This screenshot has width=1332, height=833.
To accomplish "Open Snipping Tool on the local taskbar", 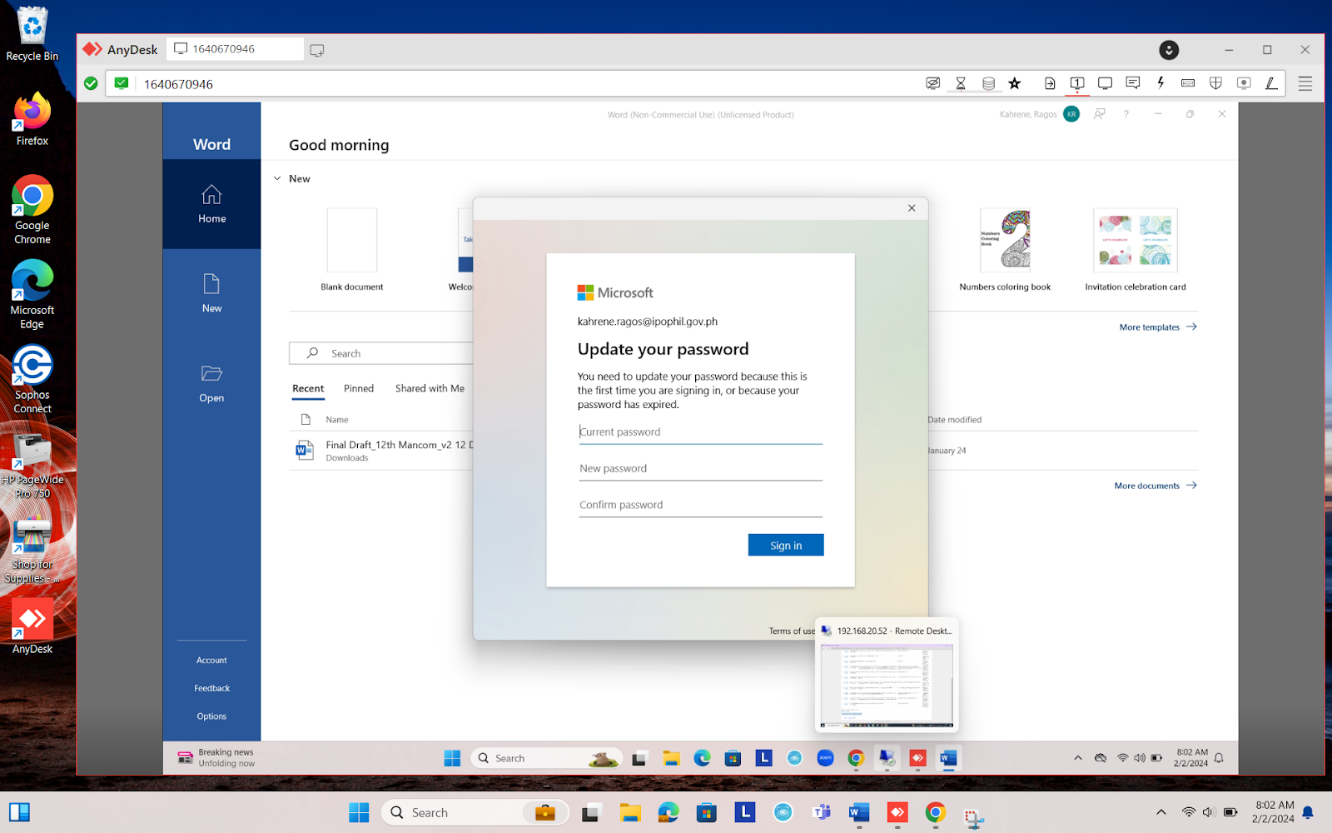I will pyautogui.click(x=973, y=818).
